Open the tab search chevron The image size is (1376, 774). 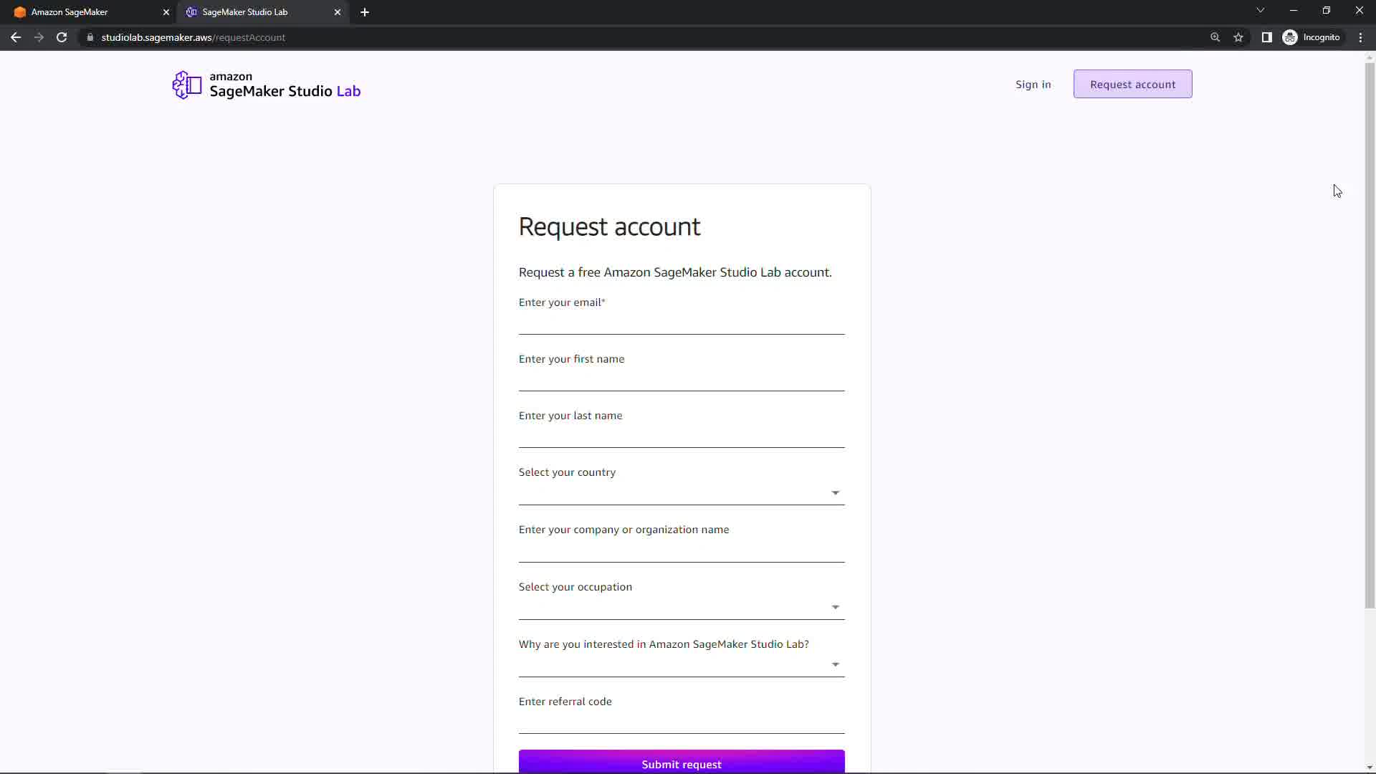[1260, 11]
